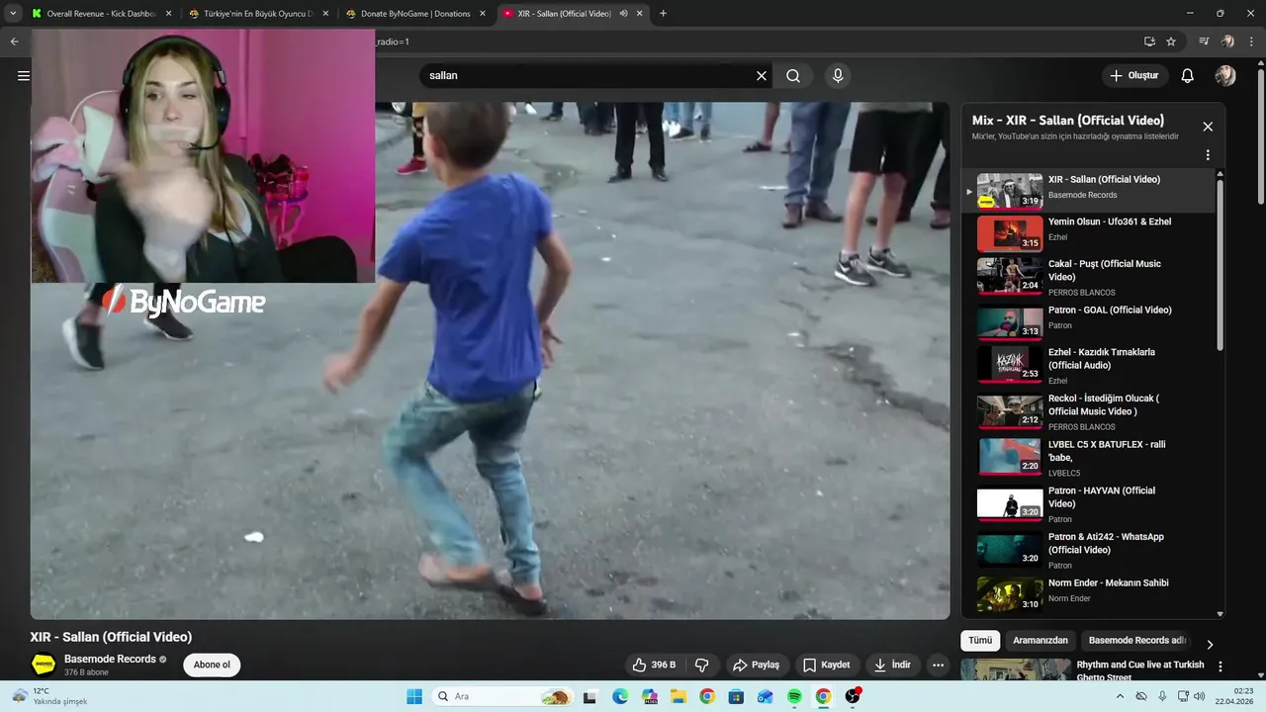The width and height of the screenshot is (1266, 712).
Task: Download the video with İndir
Action: pos(892,665)
